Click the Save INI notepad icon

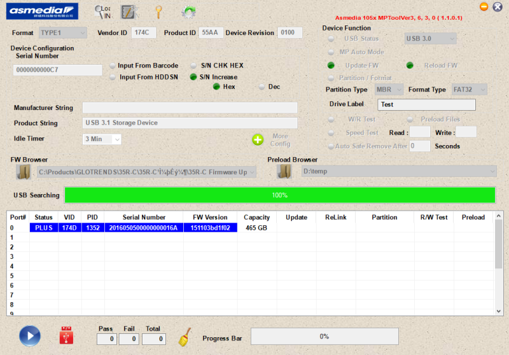pos(129,12)
